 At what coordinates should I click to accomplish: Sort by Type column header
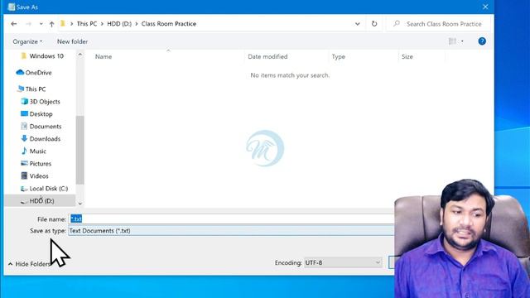coord(339,57)
